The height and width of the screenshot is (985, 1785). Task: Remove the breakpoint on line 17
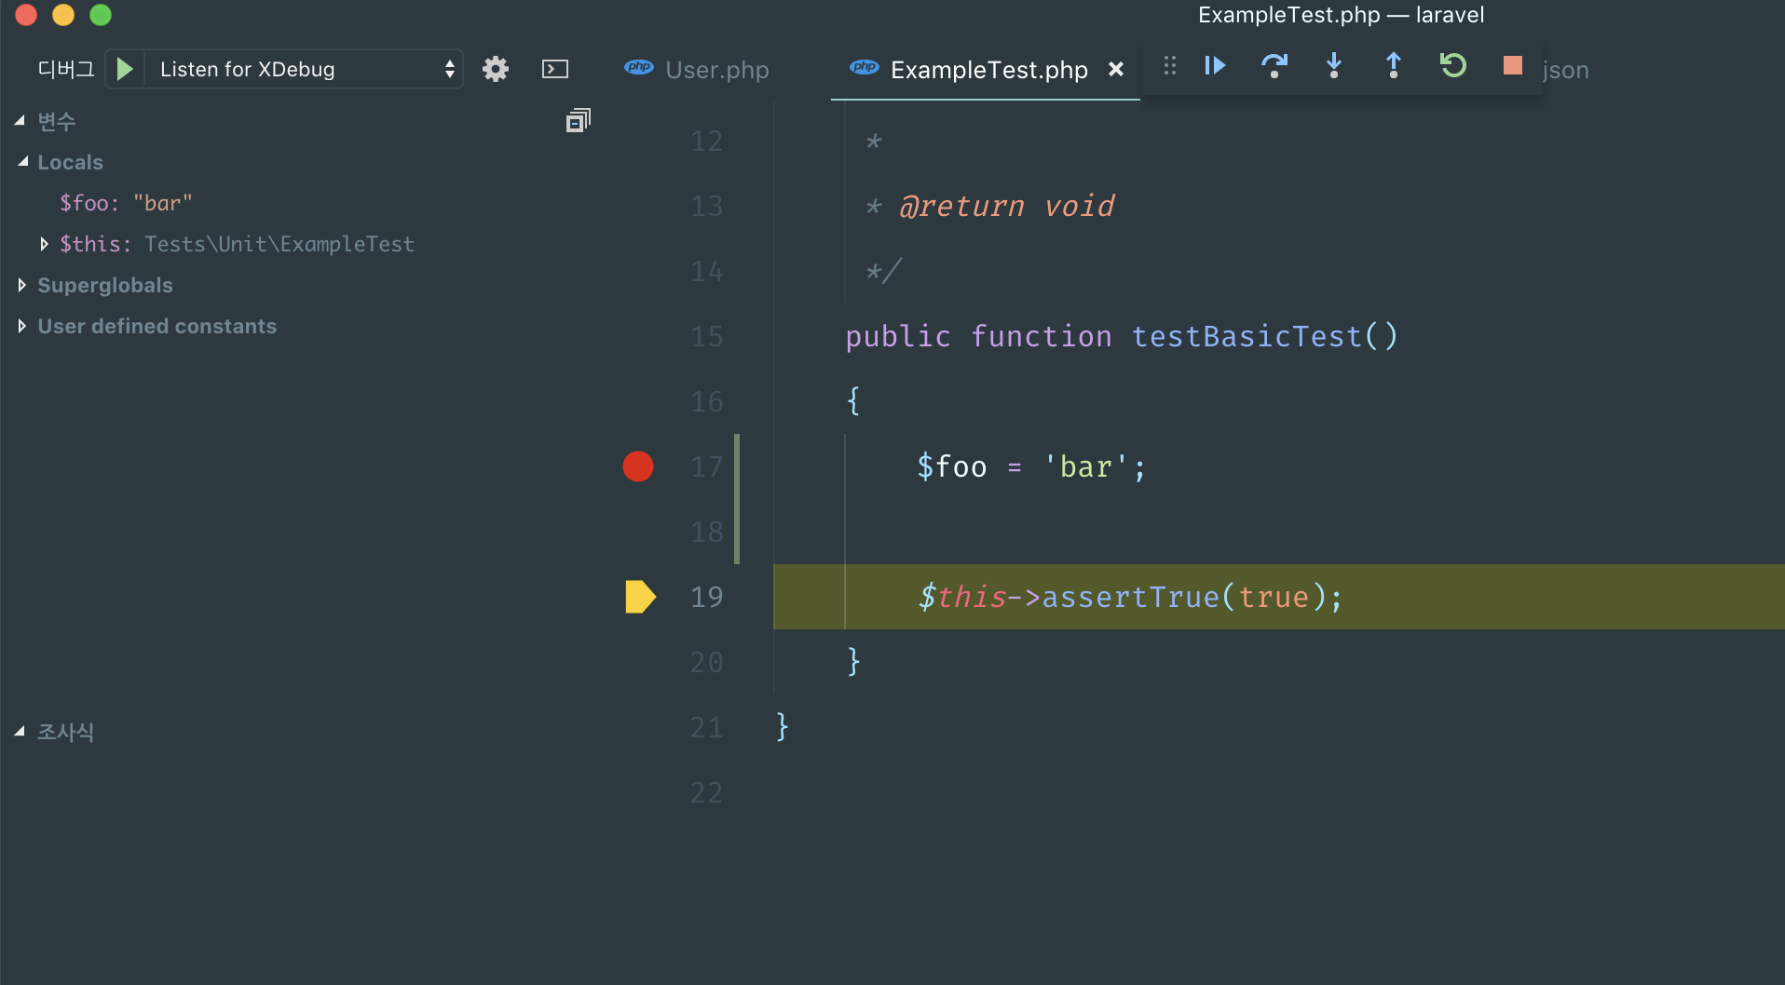pyautogui.click(x=638, y=466)
